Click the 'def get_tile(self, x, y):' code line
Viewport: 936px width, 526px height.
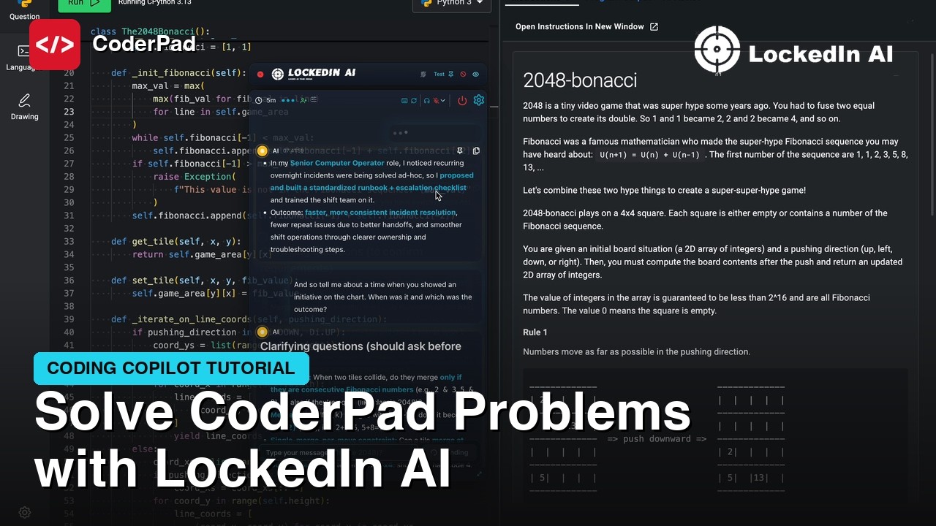(176, 241)
